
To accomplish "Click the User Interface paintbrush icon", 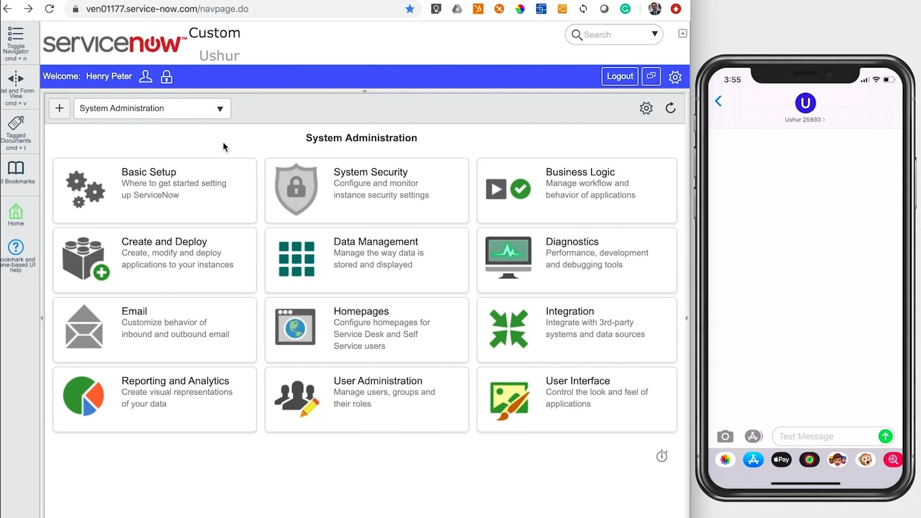I will point(509,400).
